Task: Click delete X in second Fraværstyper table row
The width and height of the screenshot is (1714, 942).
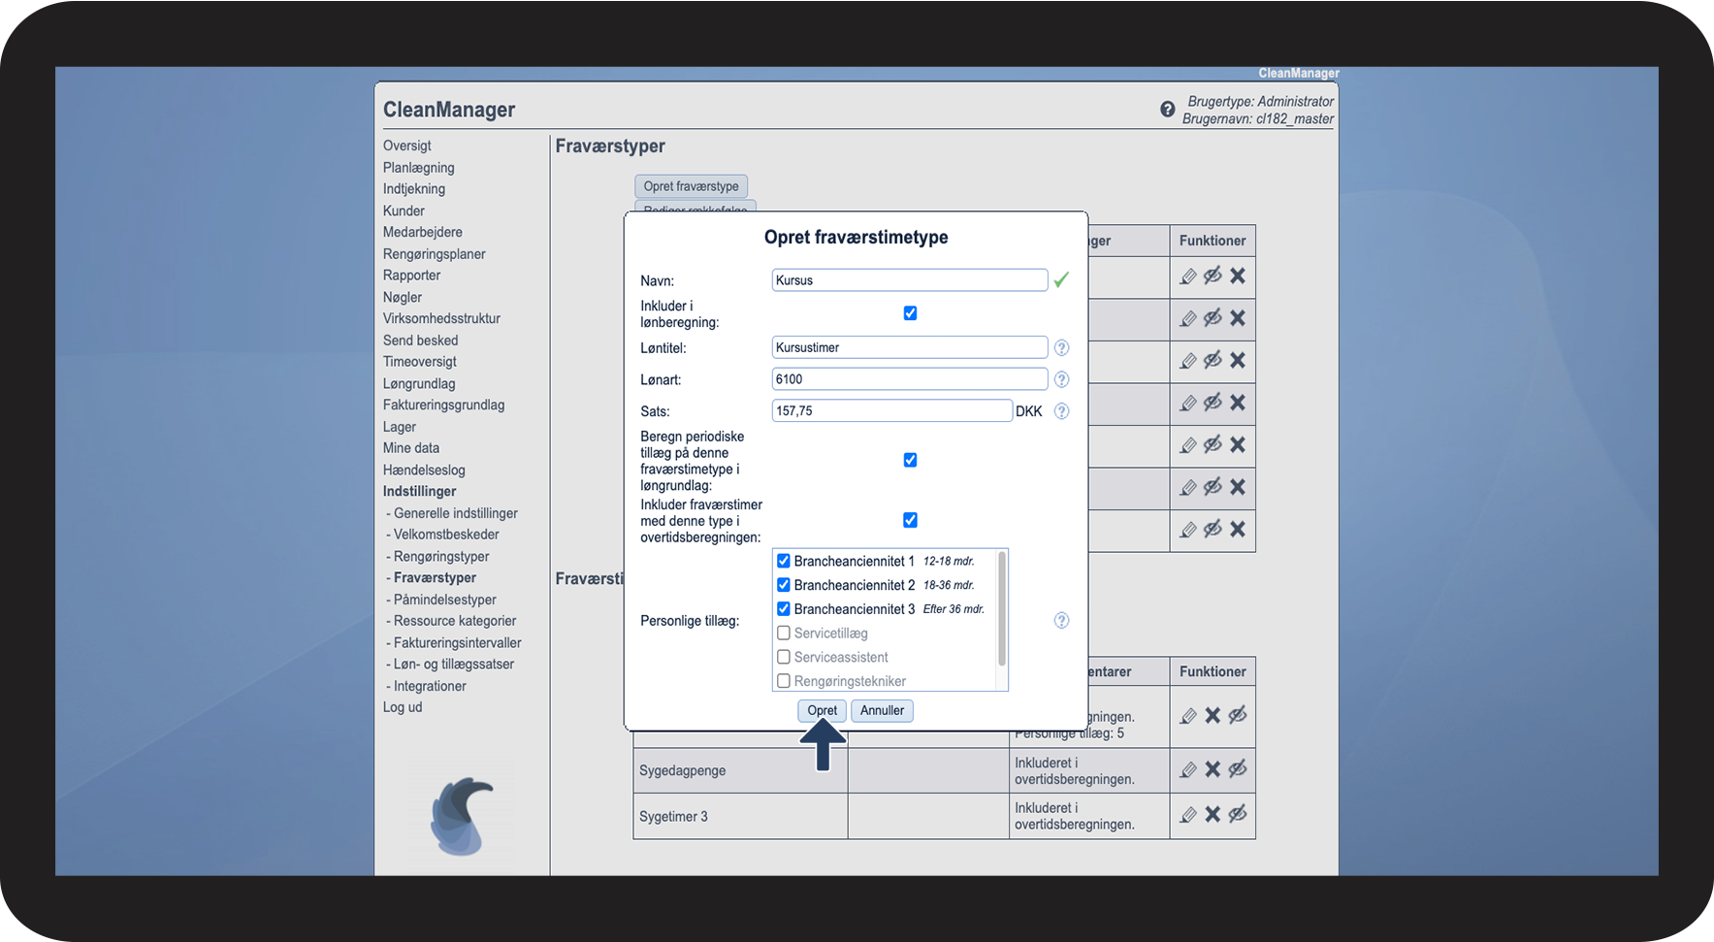Action: (1238, 318)
